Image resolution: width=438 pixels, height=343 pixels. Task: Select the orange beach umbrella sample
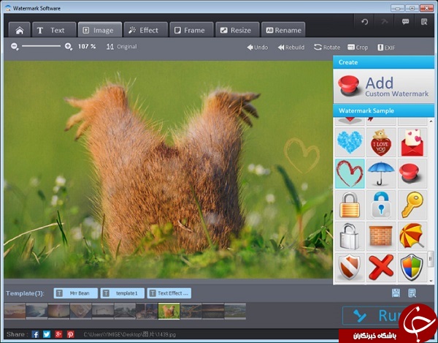coord(412,236)
